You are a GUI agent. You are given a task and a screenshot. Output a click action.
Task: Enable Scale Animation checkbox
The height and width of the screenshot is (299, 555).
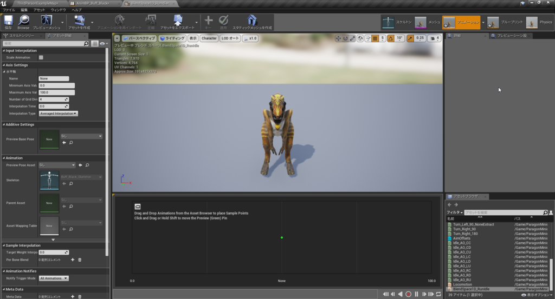click(x=41, y=57)
